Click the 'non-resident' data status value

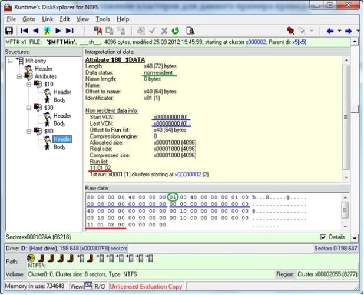(158, 72)
